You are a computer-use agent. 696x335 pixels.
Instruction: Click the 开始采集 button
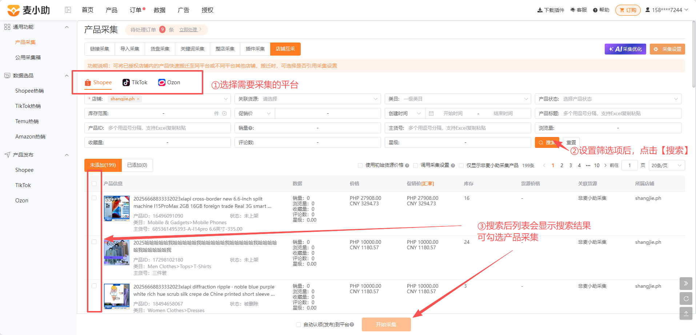point(386,324)
